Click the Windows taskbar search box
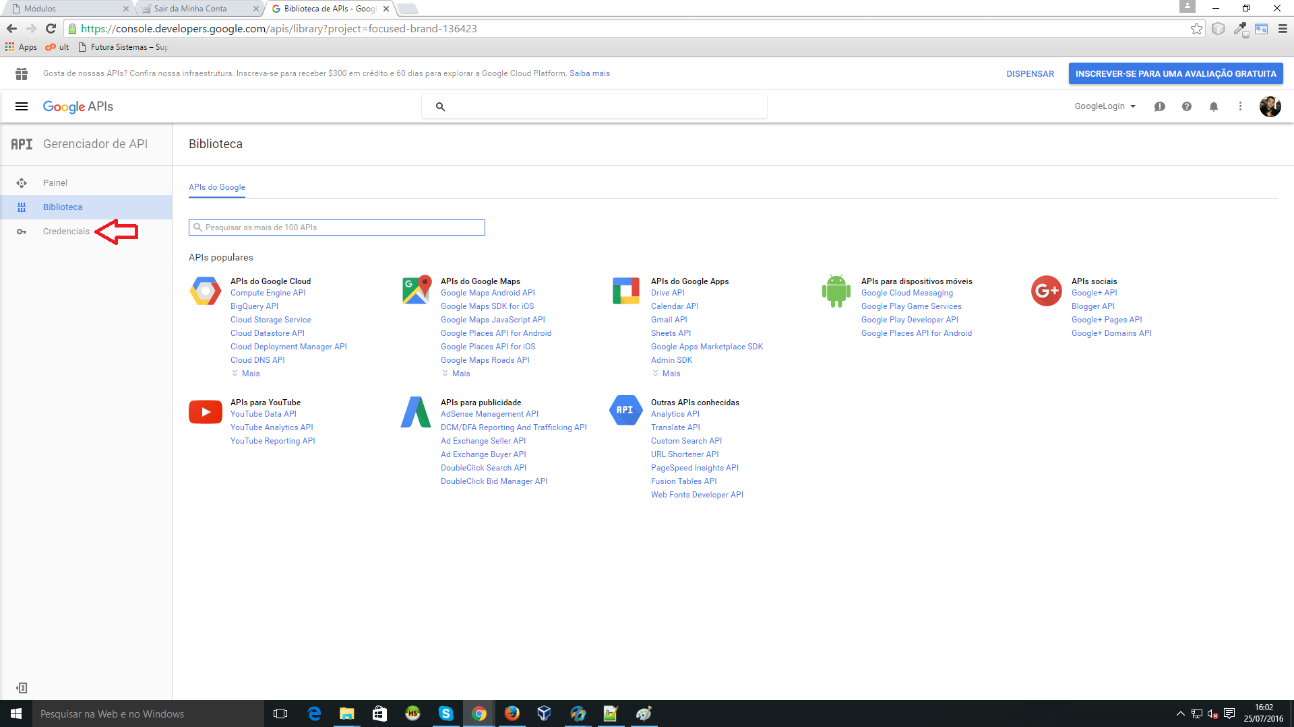The image size is (1294, 727). [148, 714]
